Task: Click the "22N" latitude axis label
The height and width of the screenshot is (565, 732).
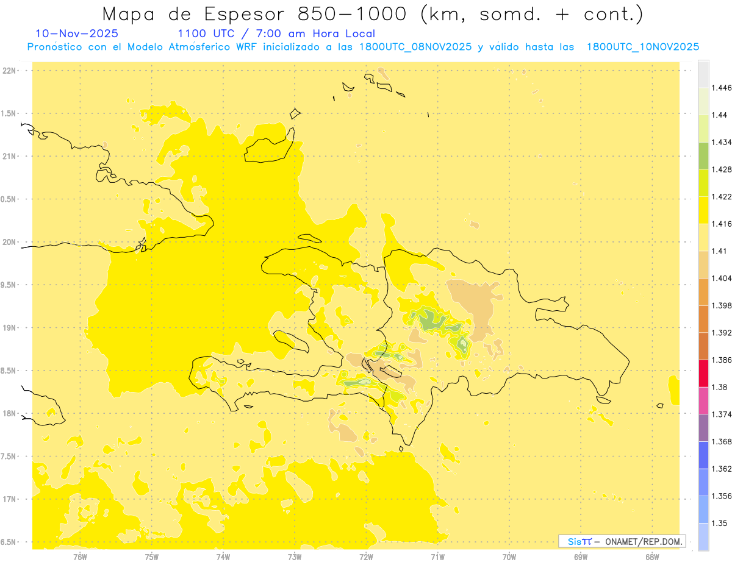Action: [x=10, y=71]
